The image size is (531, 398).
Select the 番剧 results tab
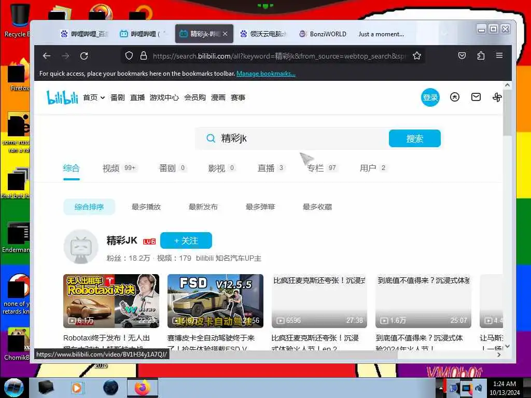pos(172,168)
